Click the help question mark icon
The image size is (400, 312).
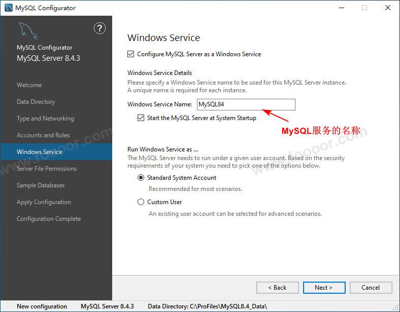(x=99, y=28)
